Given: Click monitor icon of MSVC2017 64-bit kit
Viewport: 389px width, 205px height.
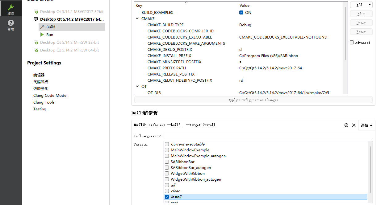Looking at the screenshot, I should [36, 19].
